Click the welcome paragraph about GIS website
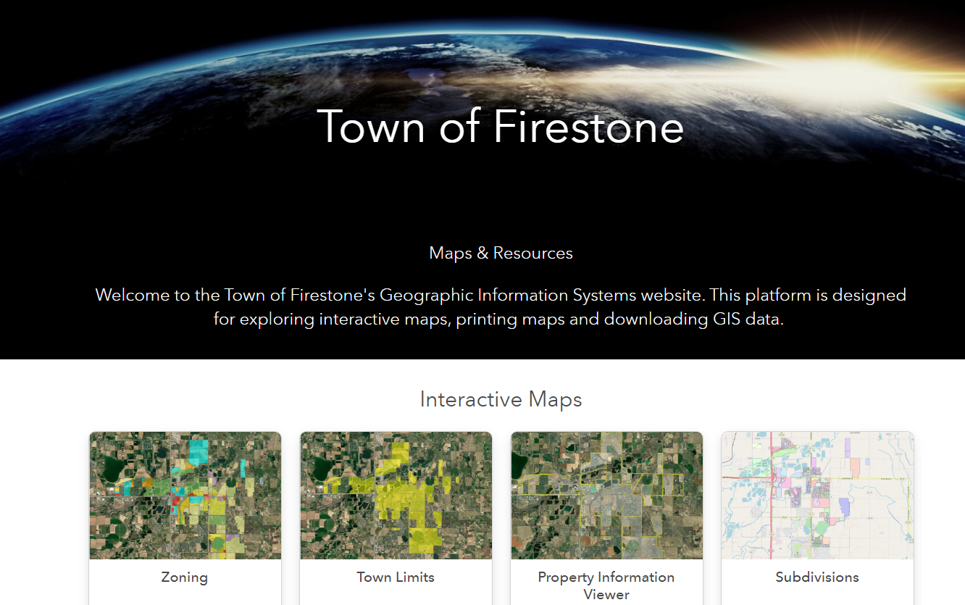Viewport: 965px width, 605px height. 501,307
